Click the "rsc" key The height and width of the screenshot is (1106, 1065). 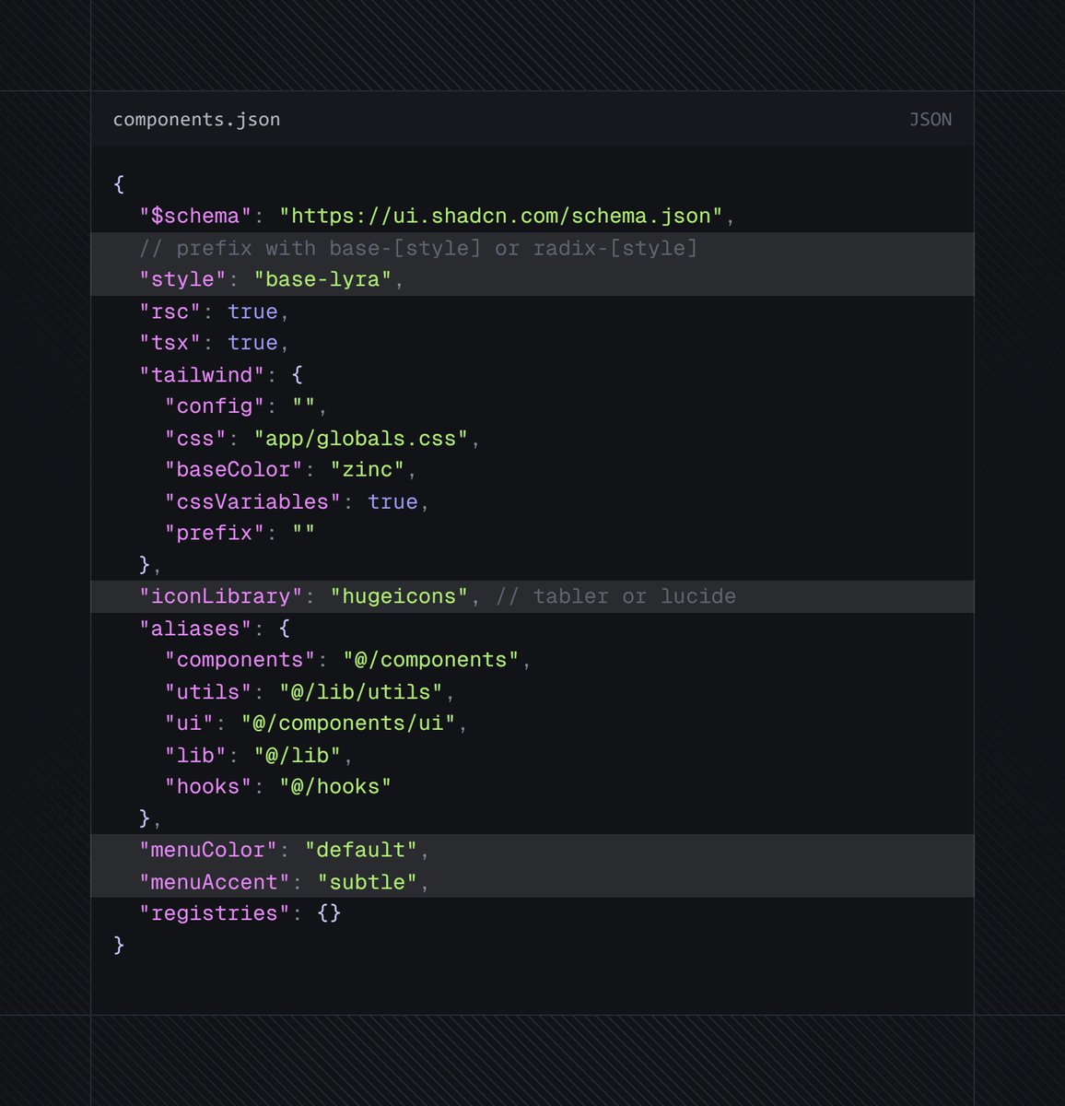[170, 312]
